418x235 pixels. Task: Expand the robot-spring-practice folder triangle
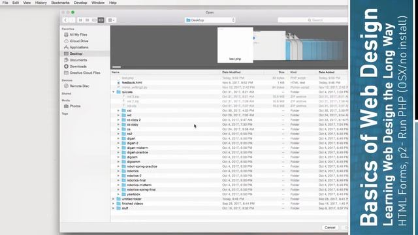[x=118, y=166]
